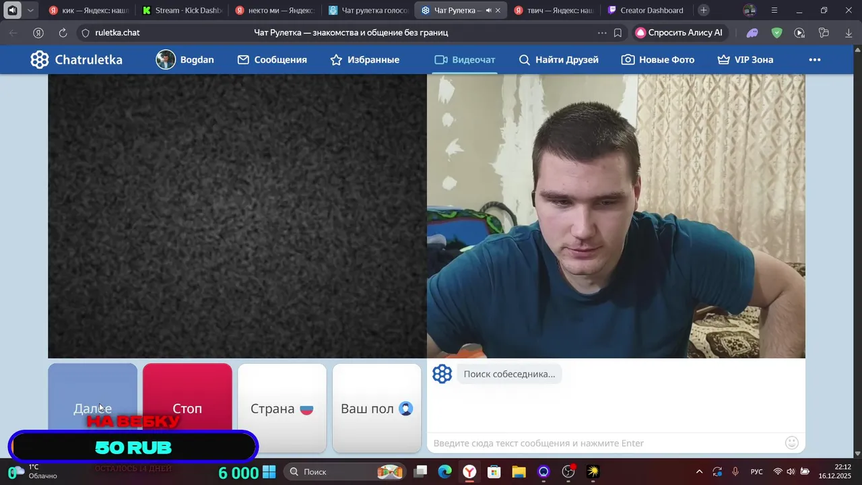Viewport: 862px width, 485px height.
Task: Click the taskbar Поиск search box
Action: pyautogui.click(x=346, y=472)
